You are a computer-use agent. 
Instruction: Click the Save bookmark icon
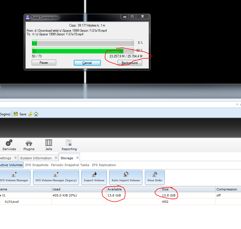tap(16, 114)
